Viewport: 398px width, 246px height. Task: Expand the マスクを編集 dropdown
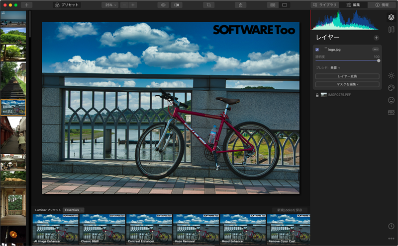pos(347,84)
